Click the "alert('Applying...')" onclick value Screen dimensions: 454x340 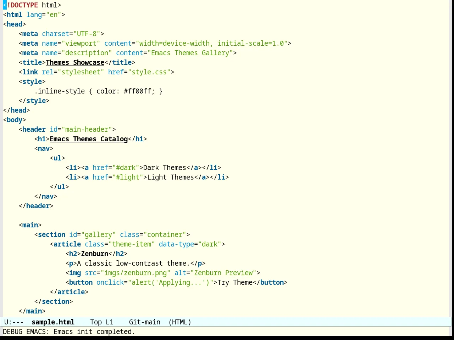click(171, 282)
